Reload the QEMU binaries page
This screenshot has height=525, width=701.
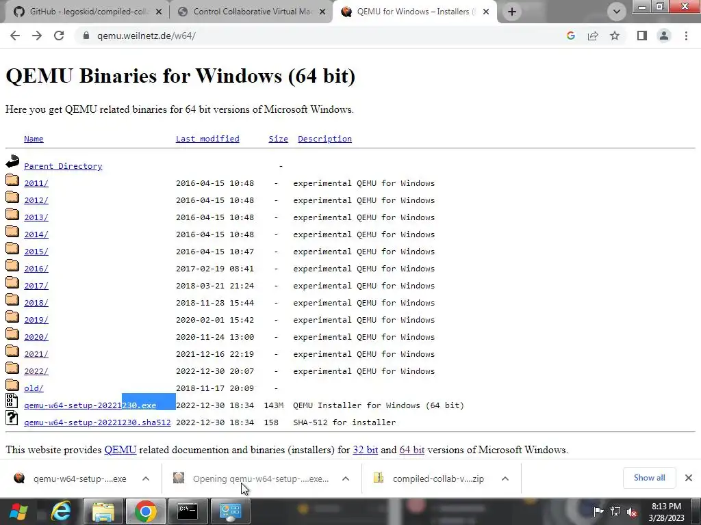tap(59, 36)
